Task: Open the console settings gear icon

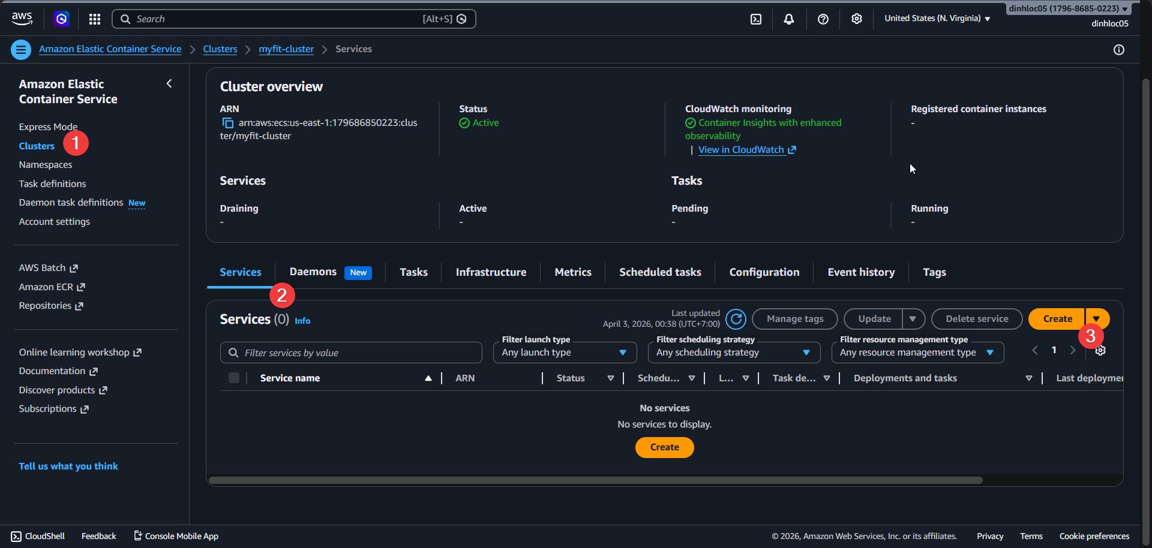Action: point(856,19)
